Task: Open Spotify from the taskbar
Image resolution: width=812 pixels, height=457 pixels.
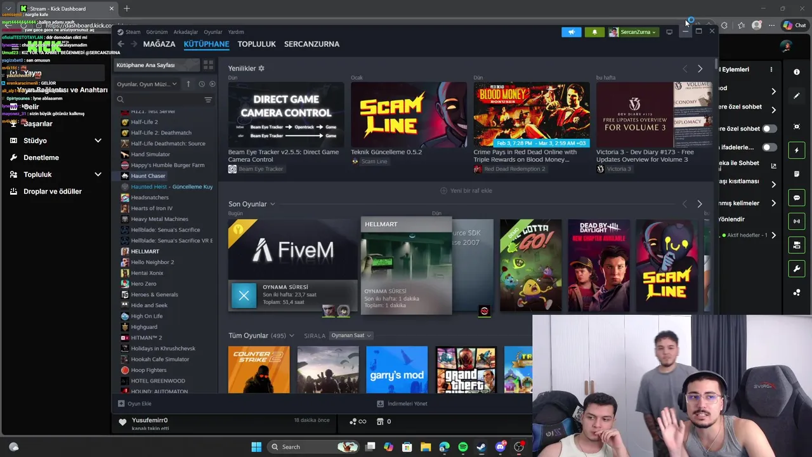Action: [462, 447]
